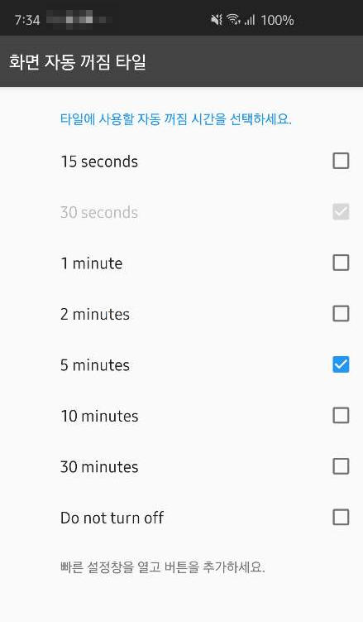Select the 1 minute option text

tap(92, 263)
